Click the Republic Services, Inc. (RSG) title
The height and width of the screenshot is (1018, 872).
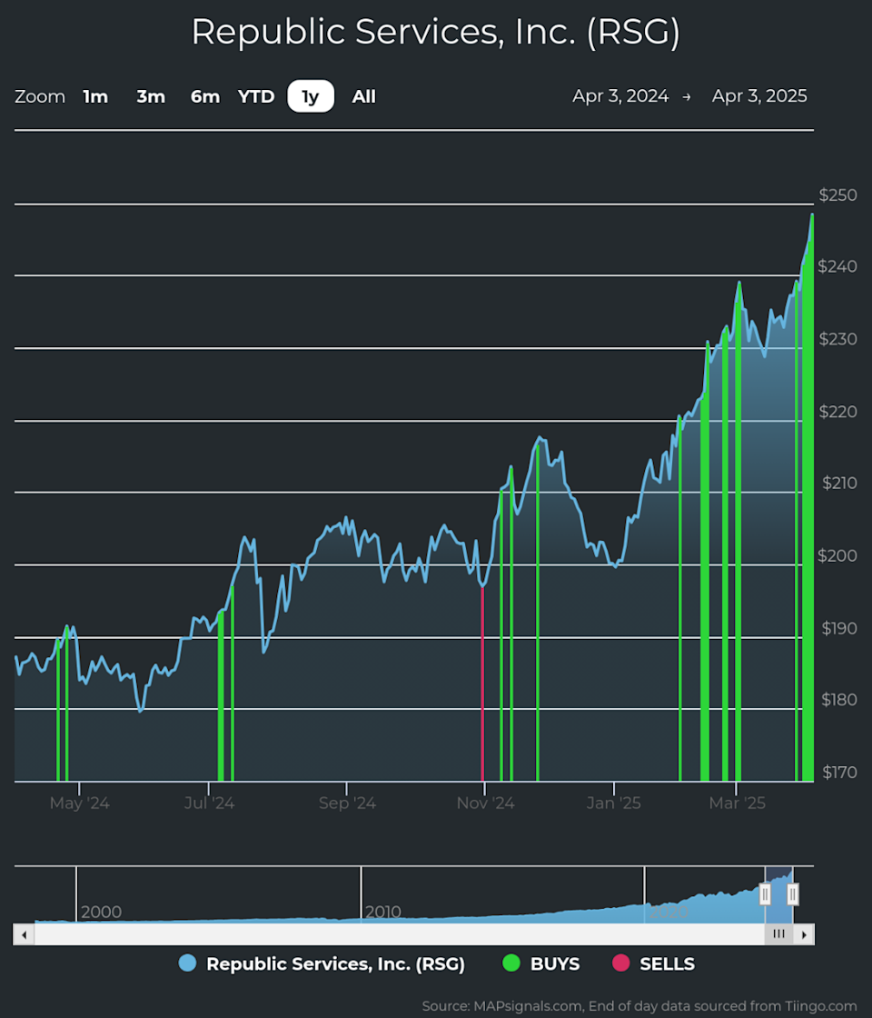[x=435, y=32]
